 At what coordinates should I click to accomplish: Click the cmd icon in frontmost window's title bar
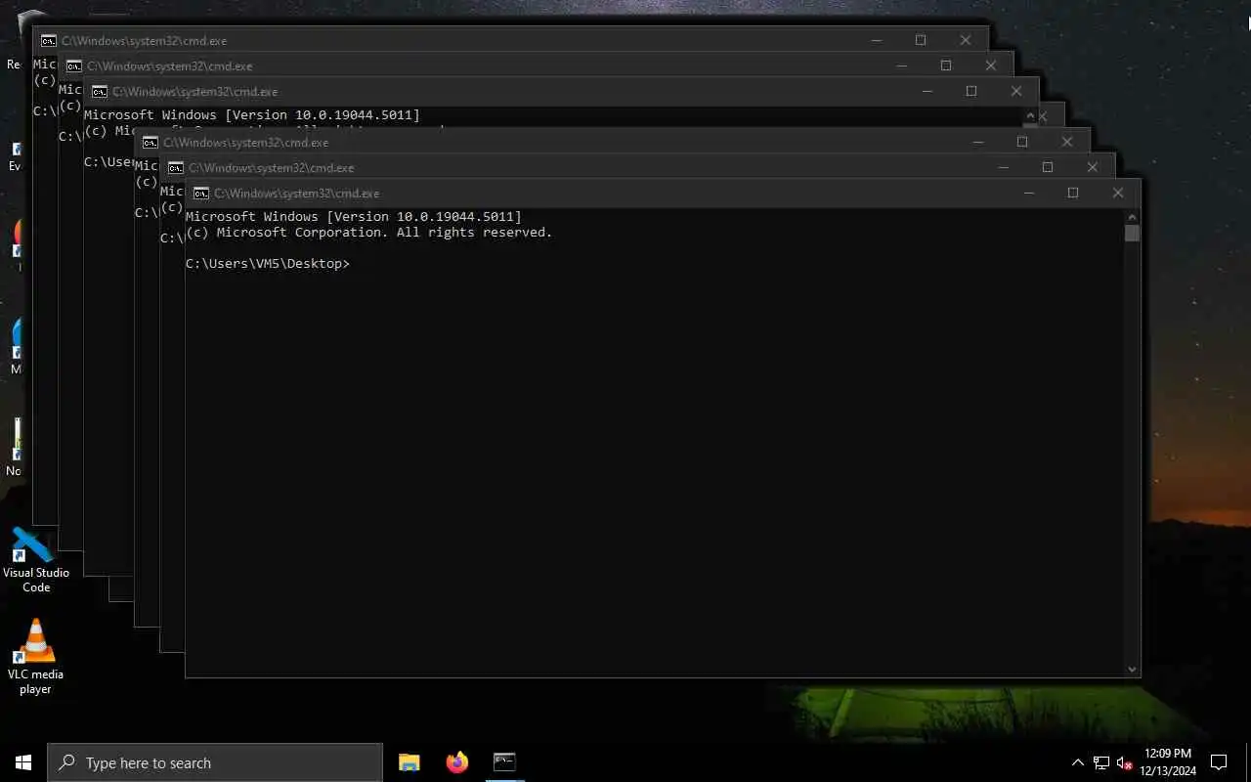pyautogui.click(x=201, y=193)
